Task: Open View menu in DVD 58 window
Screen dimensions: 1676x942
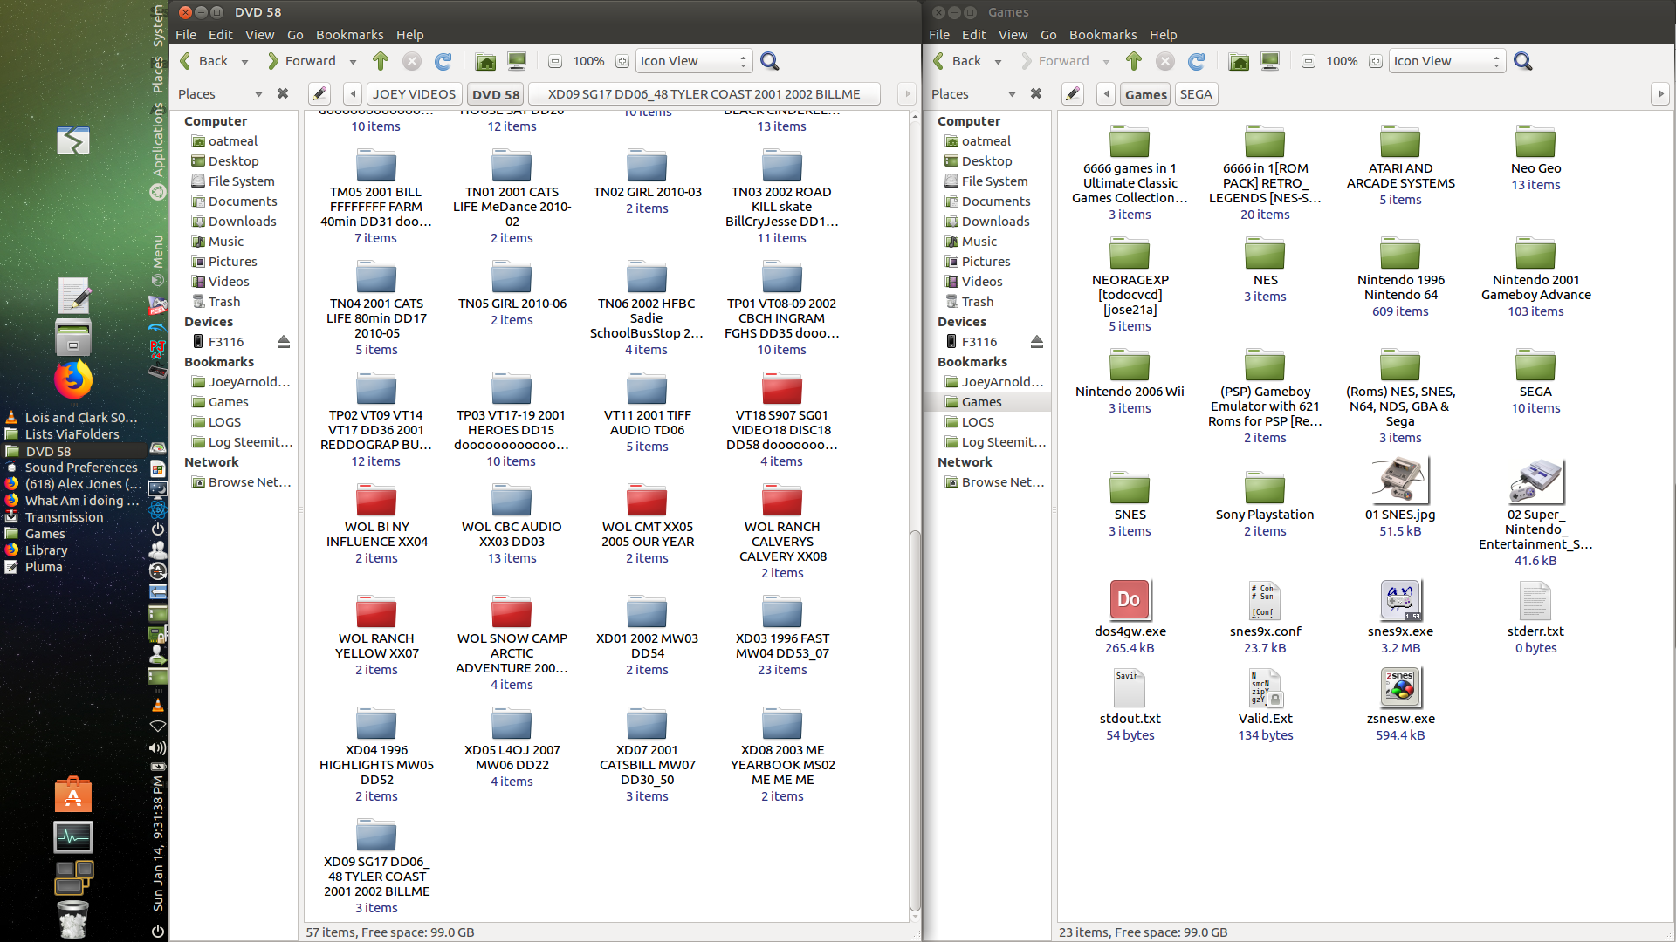Action: [x=259, y=35]
